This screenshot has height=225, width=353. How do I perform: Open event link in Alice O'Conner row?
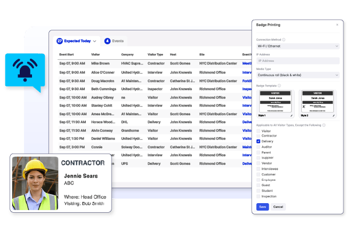247,73
